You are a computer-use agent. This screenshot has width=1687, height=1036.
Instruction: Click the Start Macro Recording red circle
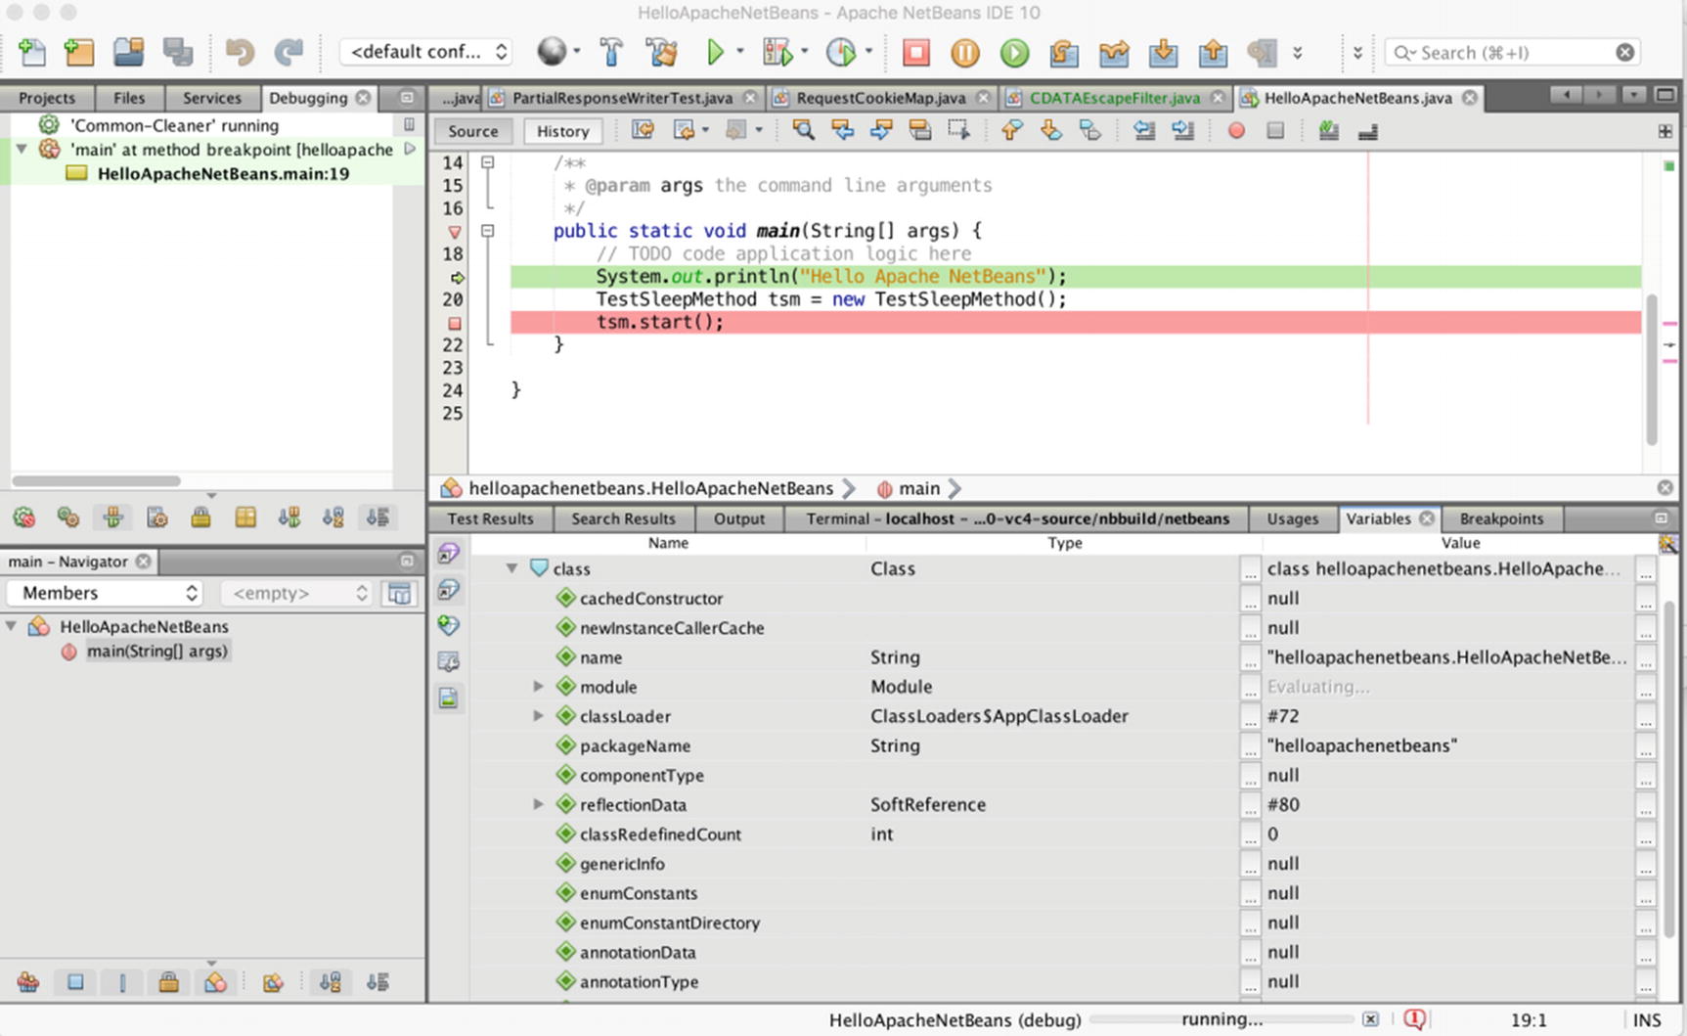(1236, 130)
